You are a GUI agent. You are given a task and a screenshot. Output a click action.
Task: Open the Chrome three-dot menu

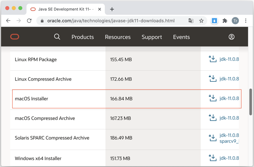pos(246,21)
